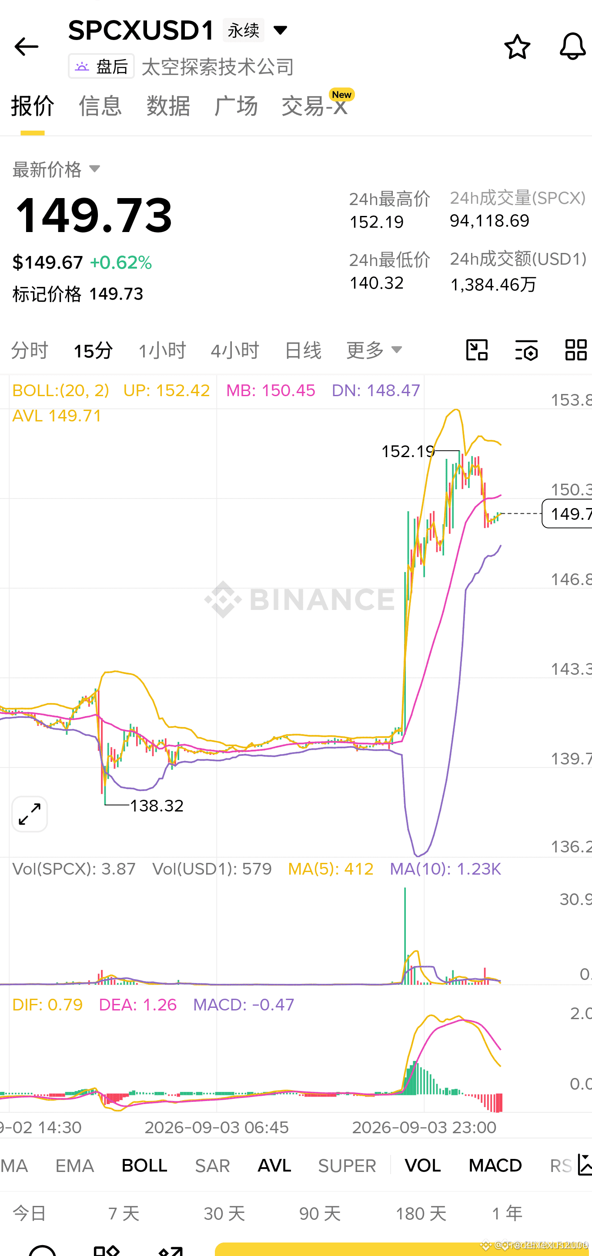Switch to the 广场 tab
Viewport: 592px width, 1256px height.
pos(236,106)
